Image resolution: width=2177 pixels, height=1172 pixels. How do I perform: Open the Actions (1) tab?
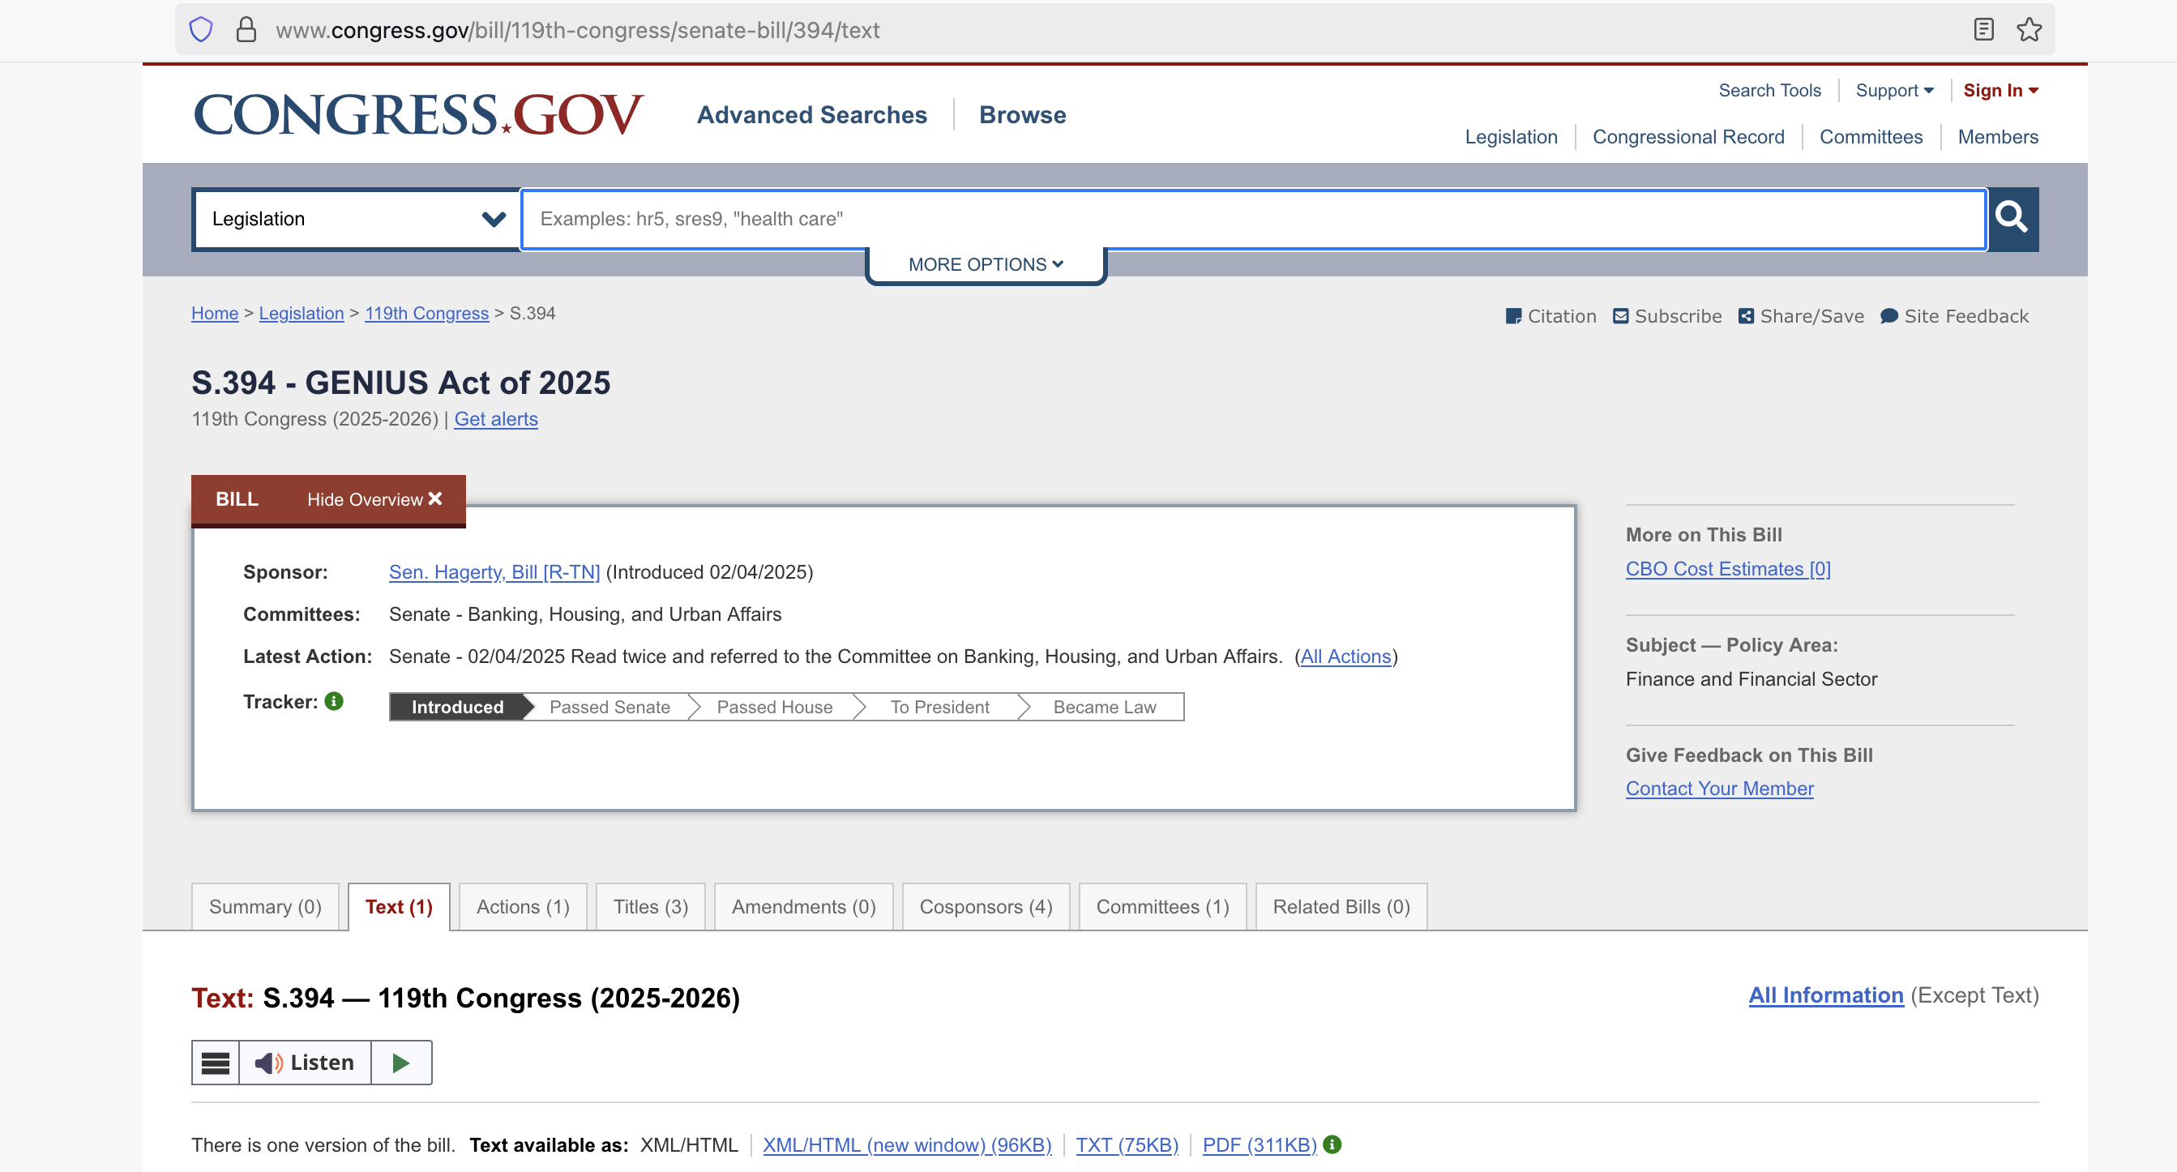point(522,907)
